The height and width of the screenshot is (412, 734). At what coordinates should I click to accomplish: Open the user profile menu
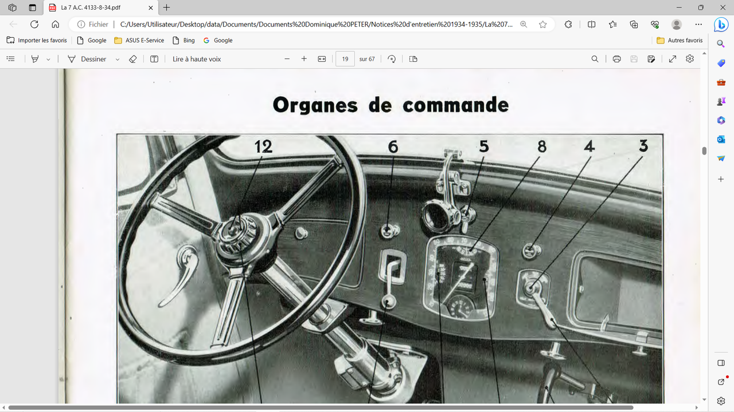pos(677,24)
